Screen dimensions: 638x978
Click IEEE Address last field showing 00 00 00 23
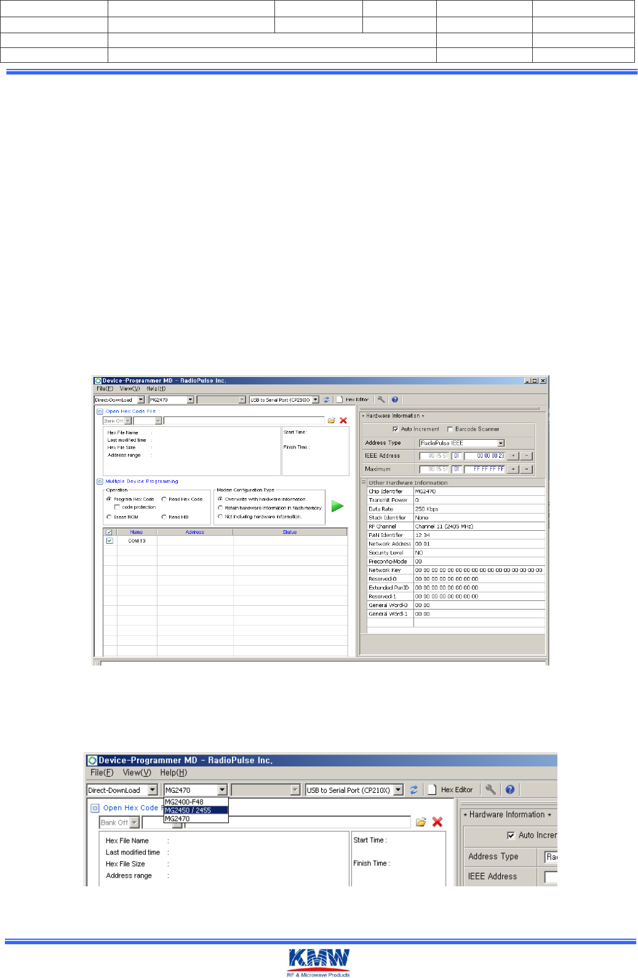pyautogui.click(x=484, y=456)
